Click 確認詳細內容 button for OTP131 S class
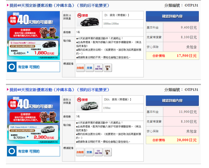 [x=172, y=16]
